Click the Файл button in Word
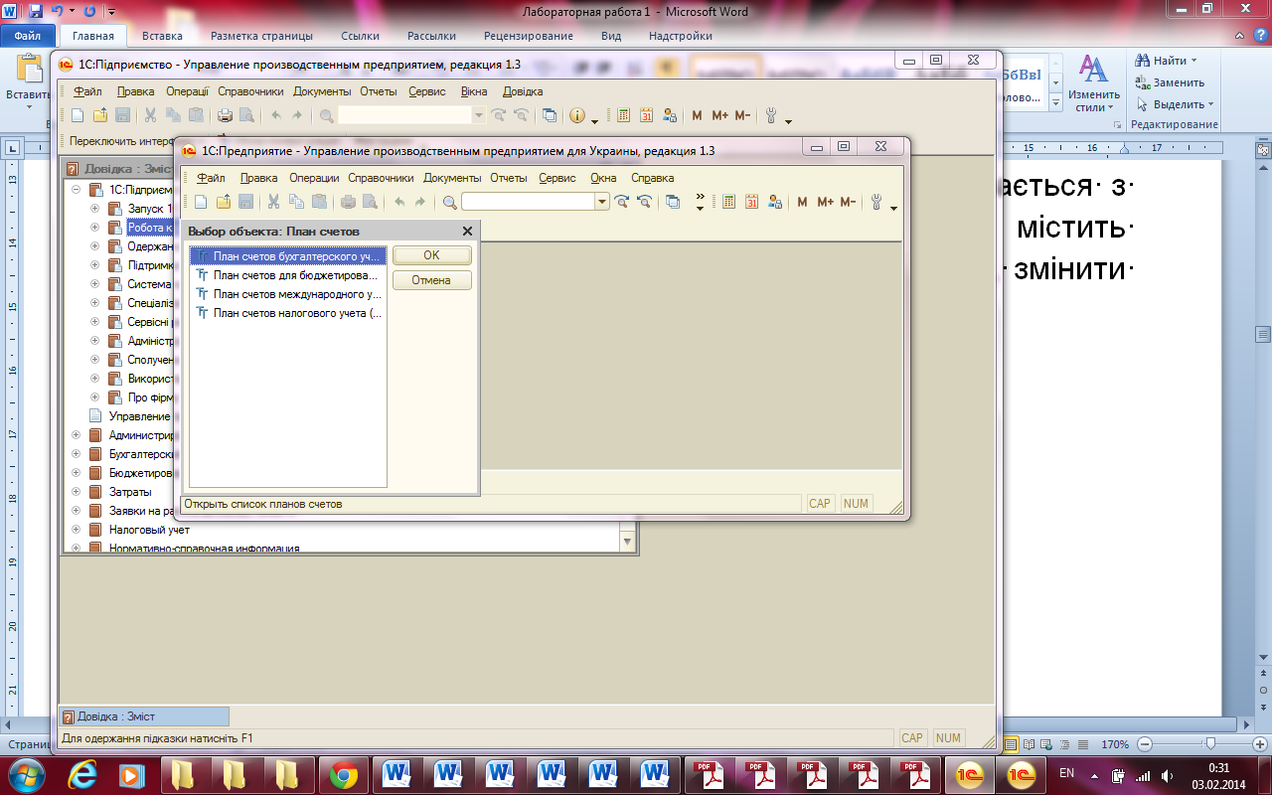This screenshot has width=1272, height=795. (x=27, y=36)
